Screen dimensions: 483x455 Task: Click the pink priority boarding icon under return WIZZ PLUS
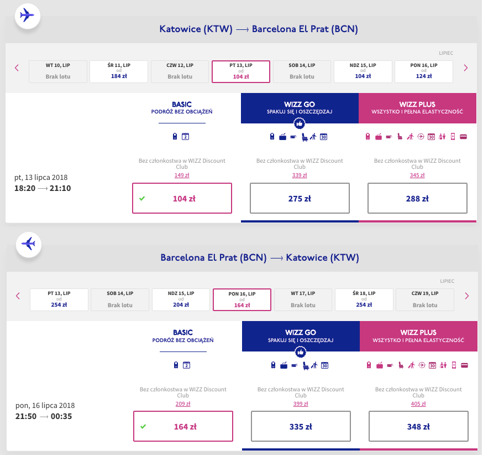(412, 365)
